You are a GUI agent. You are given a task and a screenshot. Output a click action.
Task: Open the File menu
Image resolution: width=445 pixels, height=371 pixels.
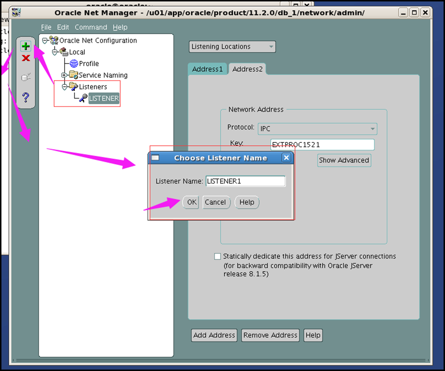coord(46,27)
